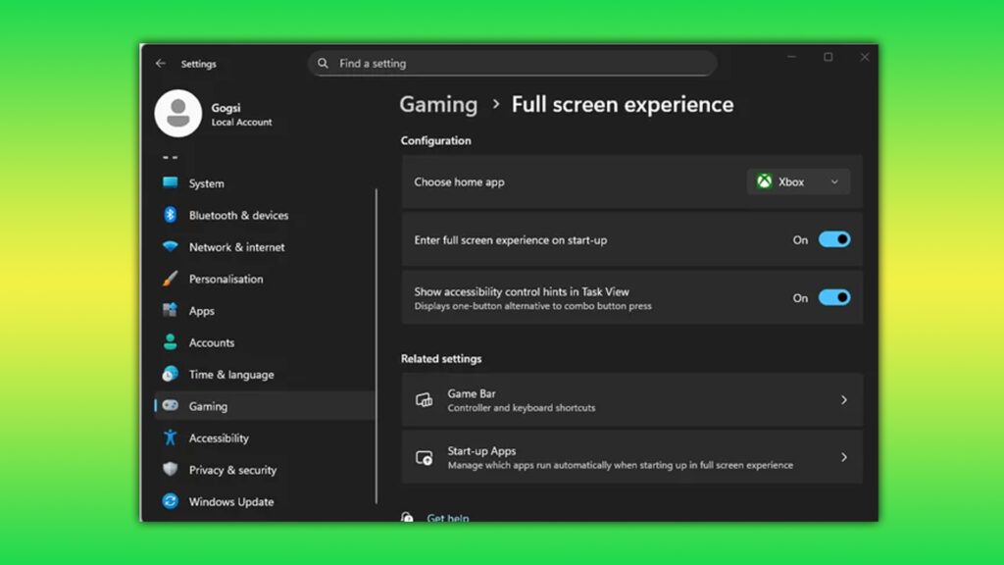
Task: Click the Apps icon in sidebar
Action: pos(171,310)
